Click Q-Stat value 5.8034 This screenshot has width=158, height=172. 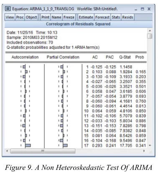point(126,121)
